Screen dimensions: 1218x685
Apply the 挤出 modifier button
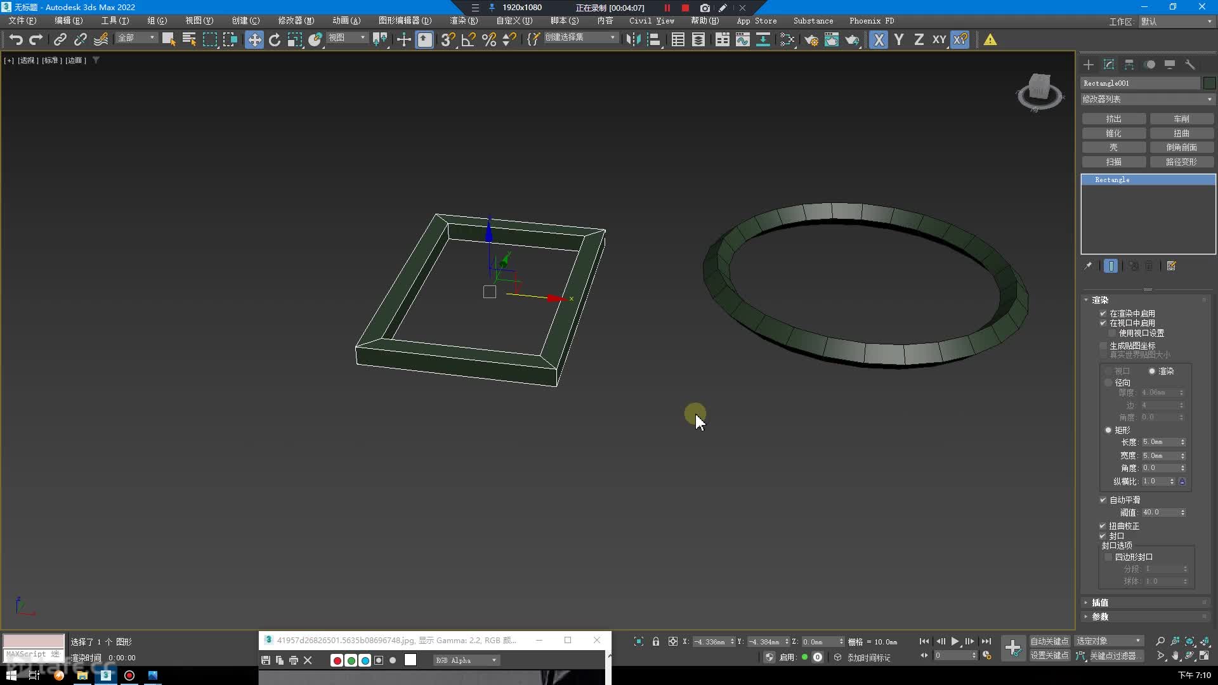click(1114, 119)
